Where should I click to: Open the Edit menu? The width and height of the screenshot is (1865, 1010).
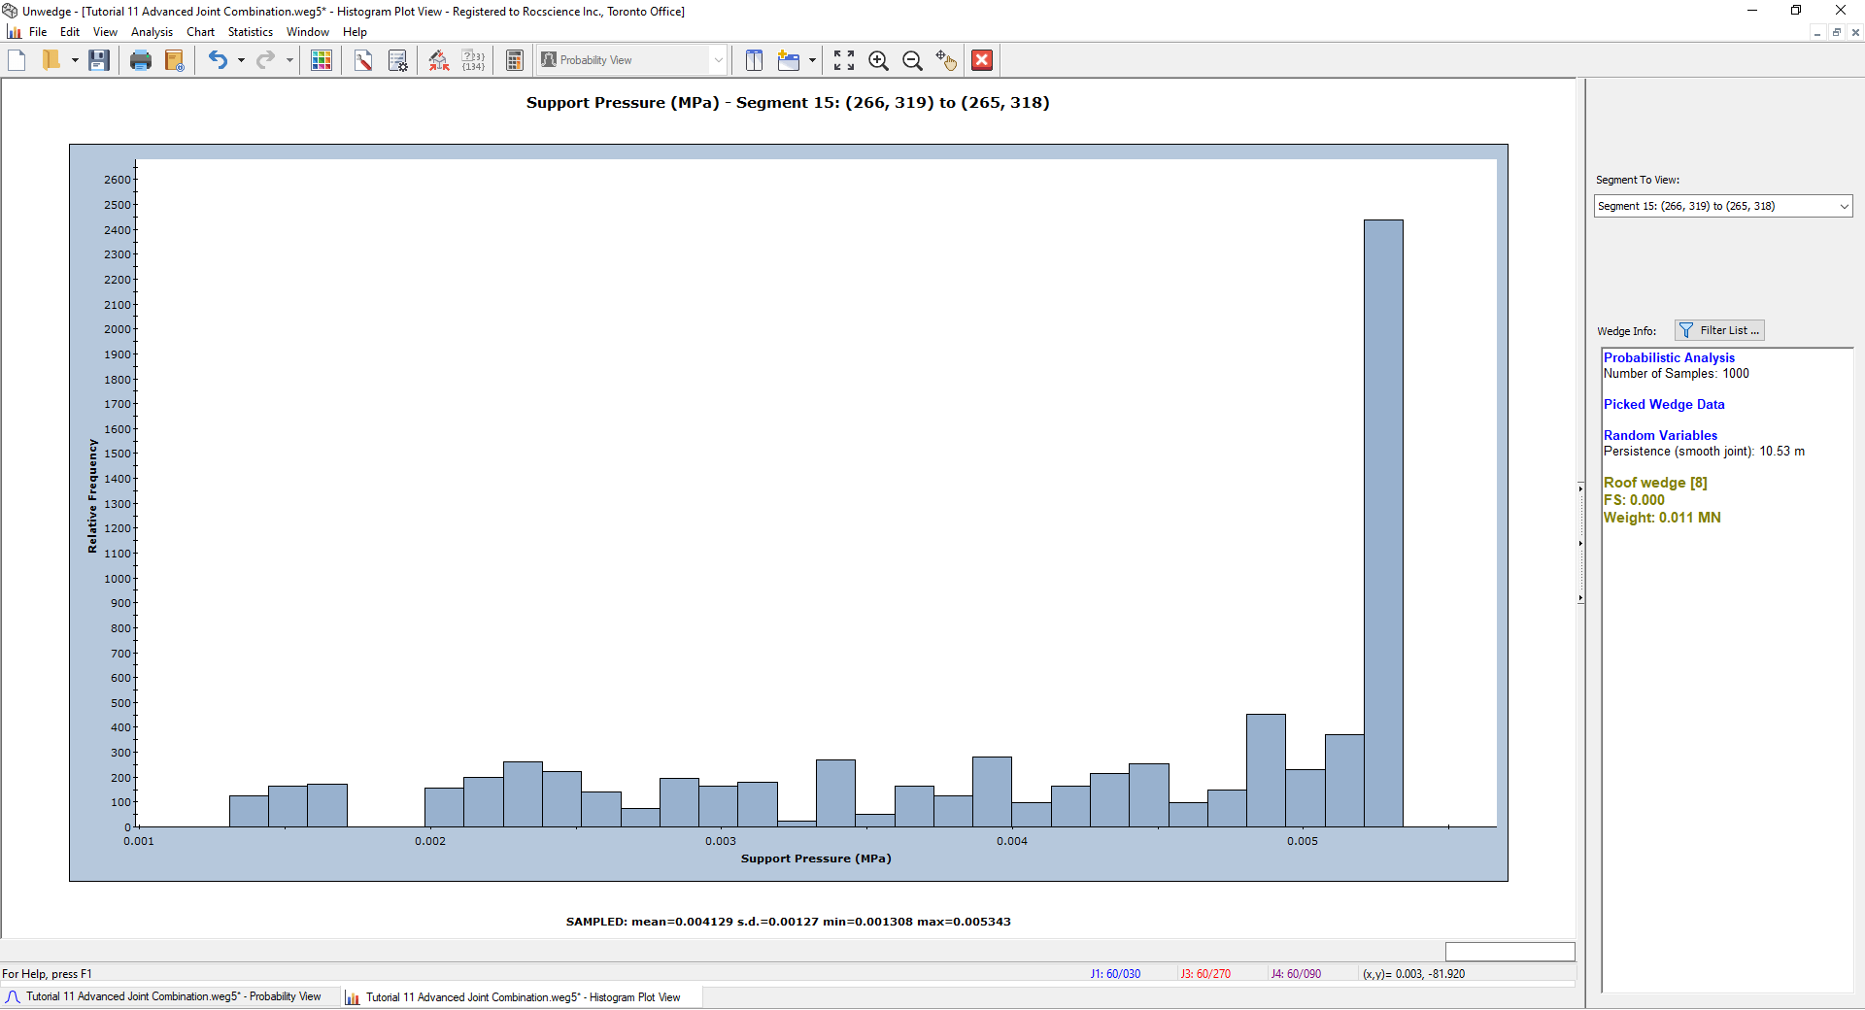[70, 32]
